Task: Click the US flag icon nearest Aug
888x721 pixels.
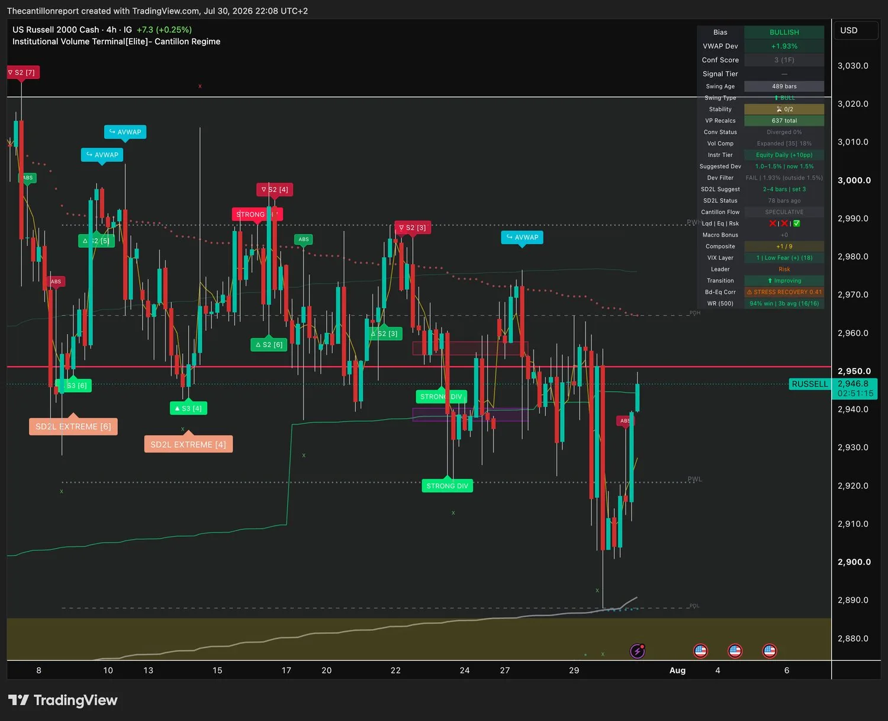Action: (700, 651)
